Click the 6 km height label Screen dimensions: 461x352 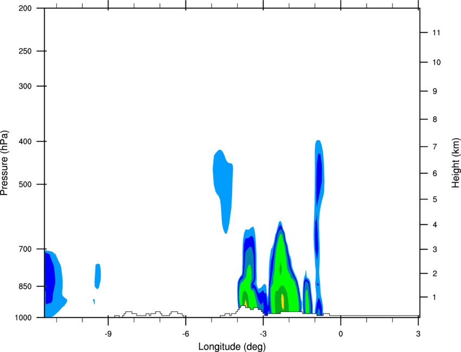tap(435, 173)
